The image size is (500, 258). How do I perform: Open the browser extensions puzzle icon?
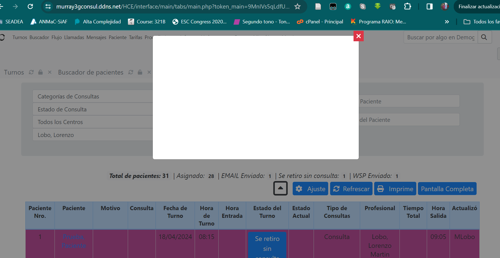pyautogui.click(x=407, y=6)
